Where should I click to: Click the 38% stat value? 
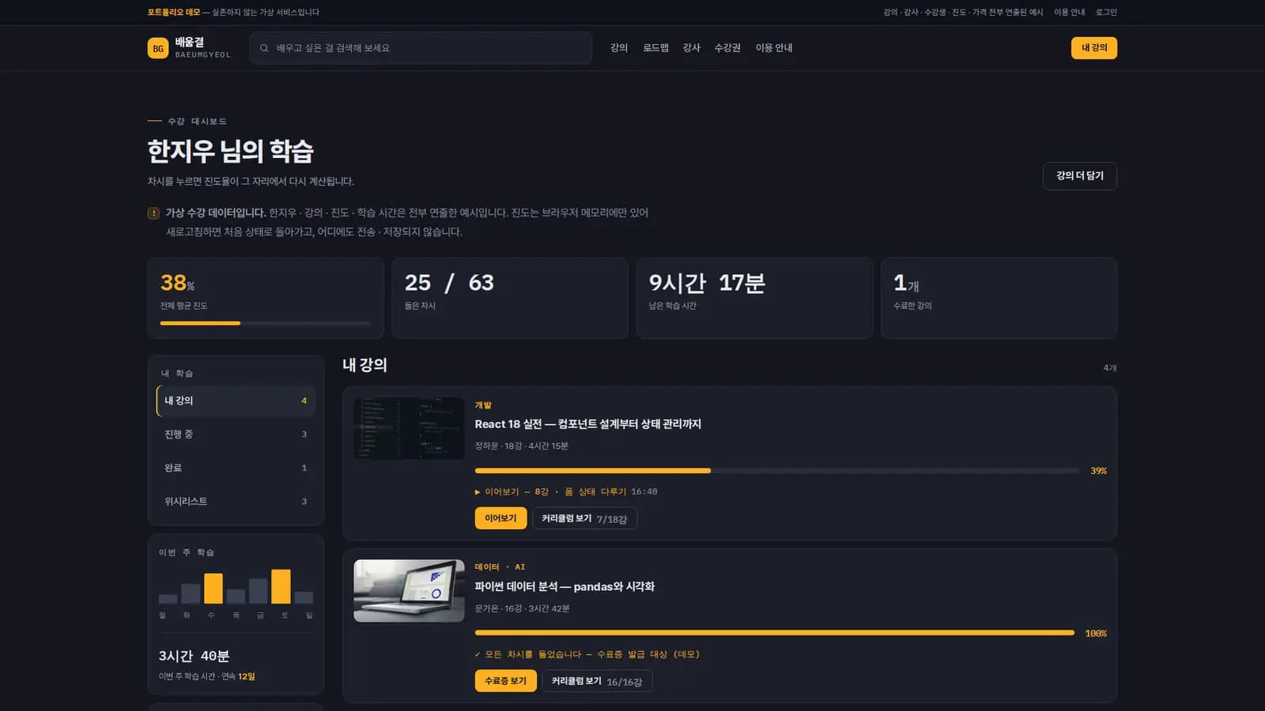(x=178, y=283)
